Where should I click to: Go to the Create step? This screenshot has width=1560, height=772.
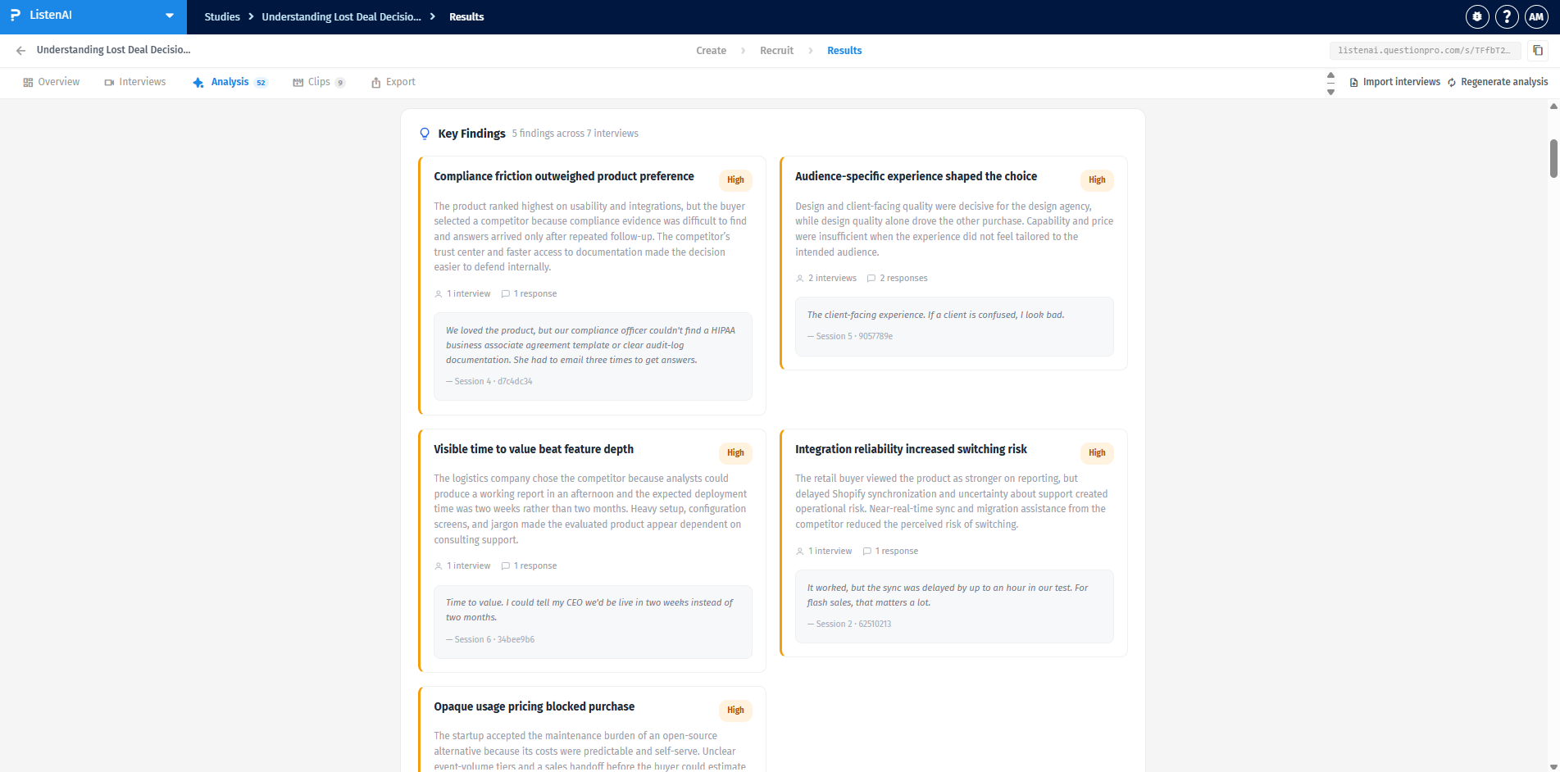pos(711,51)
